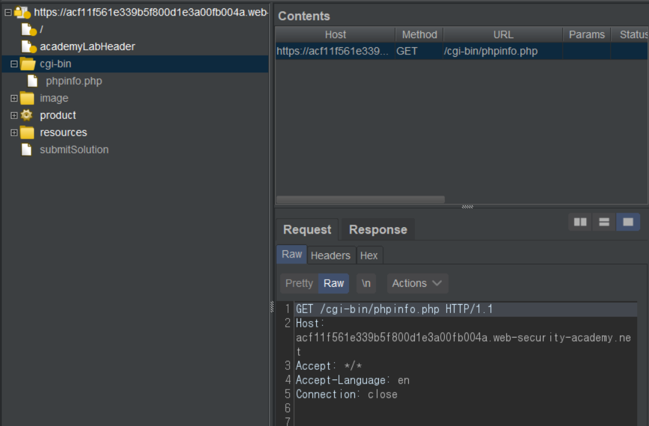Viewport: 649px width, 426px height.
Task: Switch the inner toggle to Raw view
Action: [x=333, y=283]
